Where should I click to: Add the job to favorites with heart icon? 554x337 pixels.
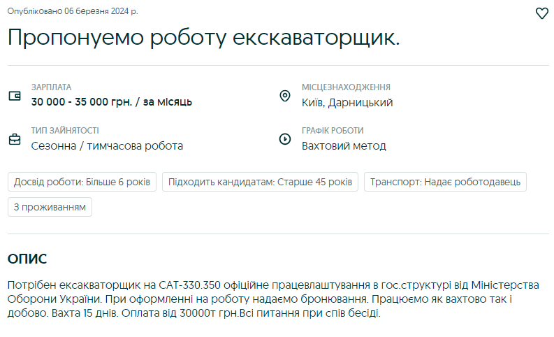541,13
